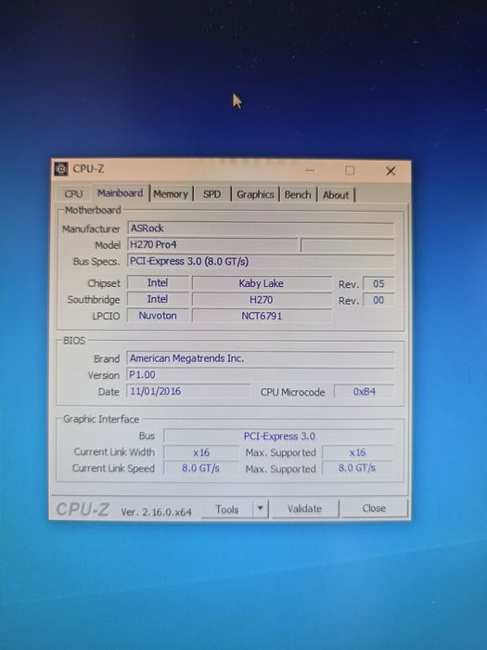Click the Southbridge H270 value
Viewport: 487px width, 650px height.
click(262, 300)
